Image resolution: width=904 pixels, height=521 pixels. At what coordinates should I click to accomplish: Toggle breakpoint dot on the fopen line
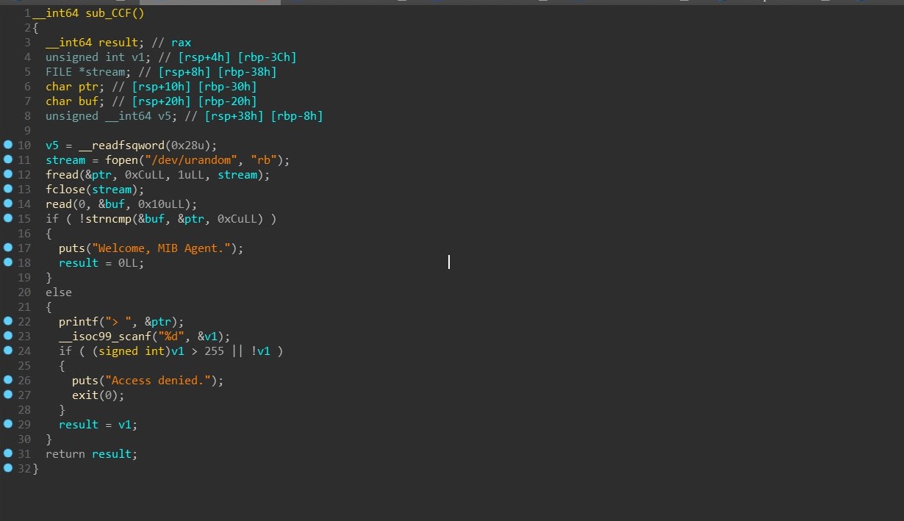[x=8, y=159]
